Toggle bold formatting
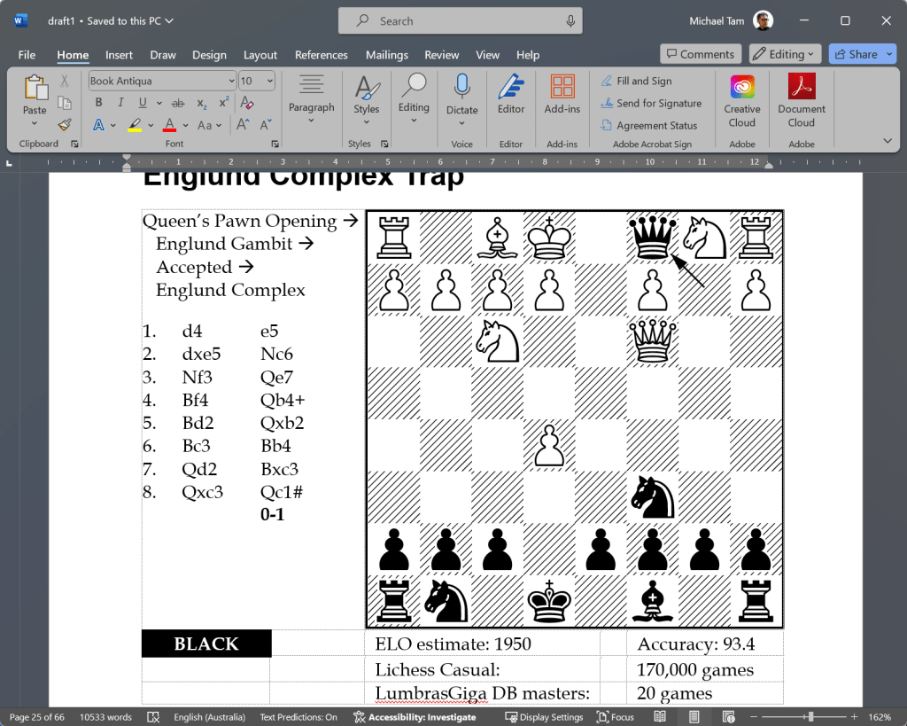The height and width of the screenshot is (726, 907). pyautogui.click(x=98, y=103)
